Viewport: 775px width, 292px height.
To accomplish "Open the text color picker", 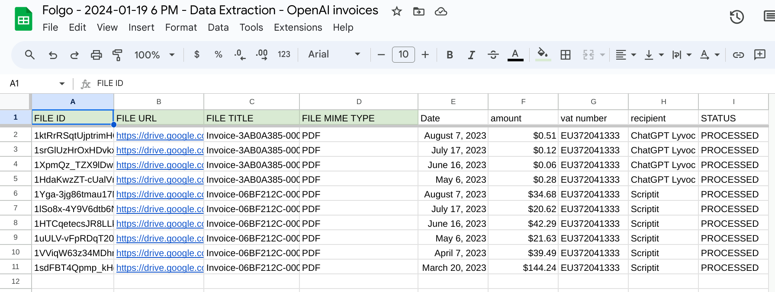I will [515, 55].
